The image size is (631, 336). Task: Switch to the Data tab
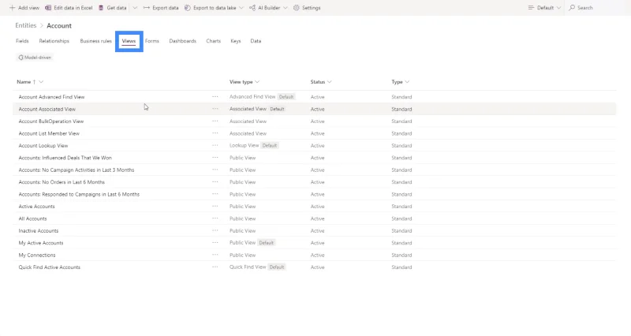[x=256, y=41]
